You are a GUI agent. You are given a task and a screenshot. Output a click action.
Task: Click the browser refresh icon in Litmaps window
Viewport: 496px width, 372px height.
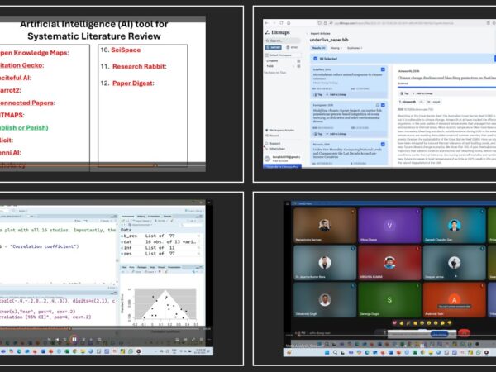click(x=281, y=23)
